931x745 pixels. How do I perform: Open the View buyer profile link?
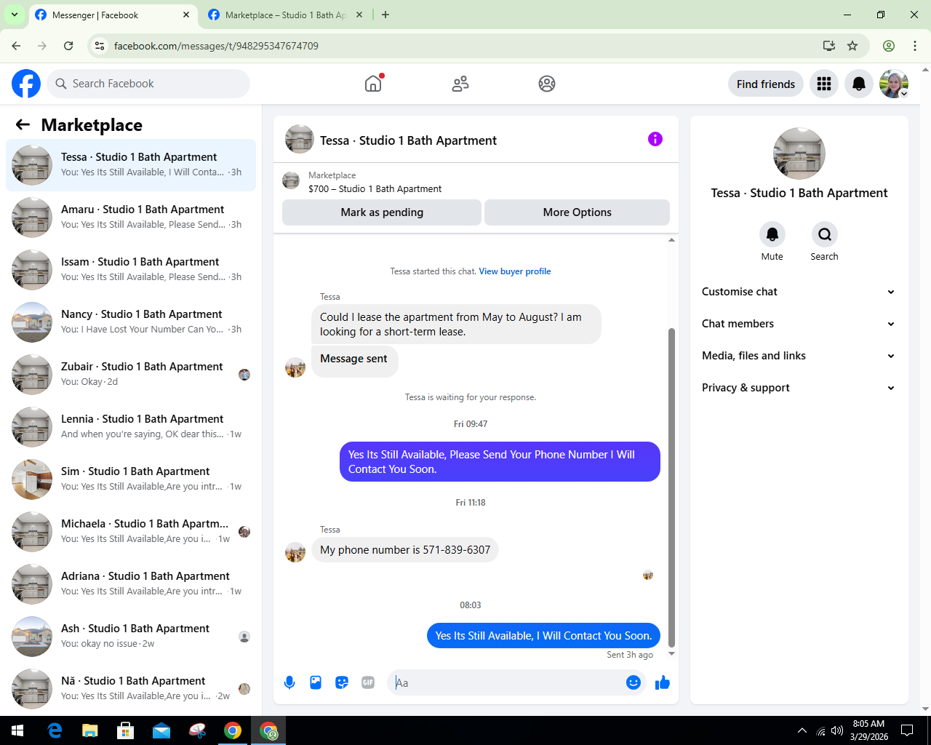pos(515,271)
